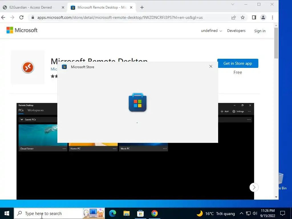292x219 pixels.
Task: Click taskbar search box
Action: (x=60, y=213)
